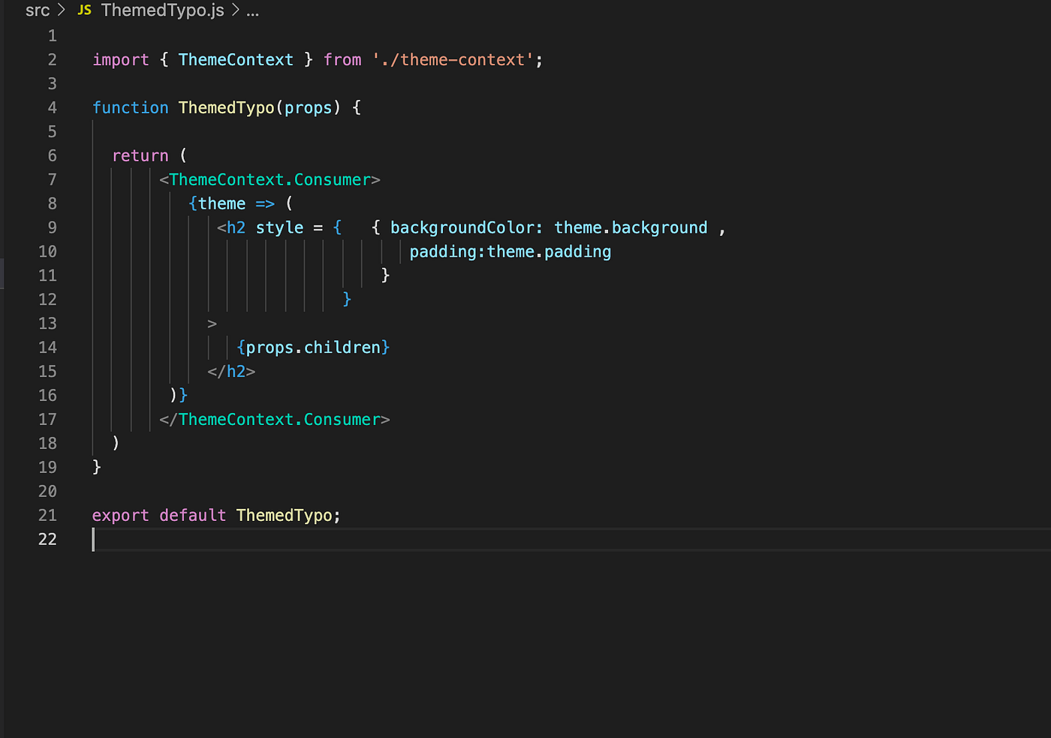Click line number 9 to select the line
The height and width of the screenshot is (738, 1051).
click(52, 227)
